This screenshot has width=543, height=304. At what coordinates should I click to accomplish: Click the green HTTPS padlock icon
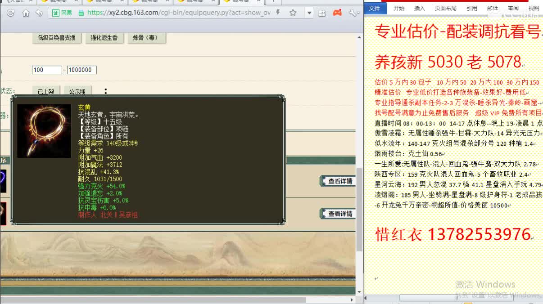point(81,13)
